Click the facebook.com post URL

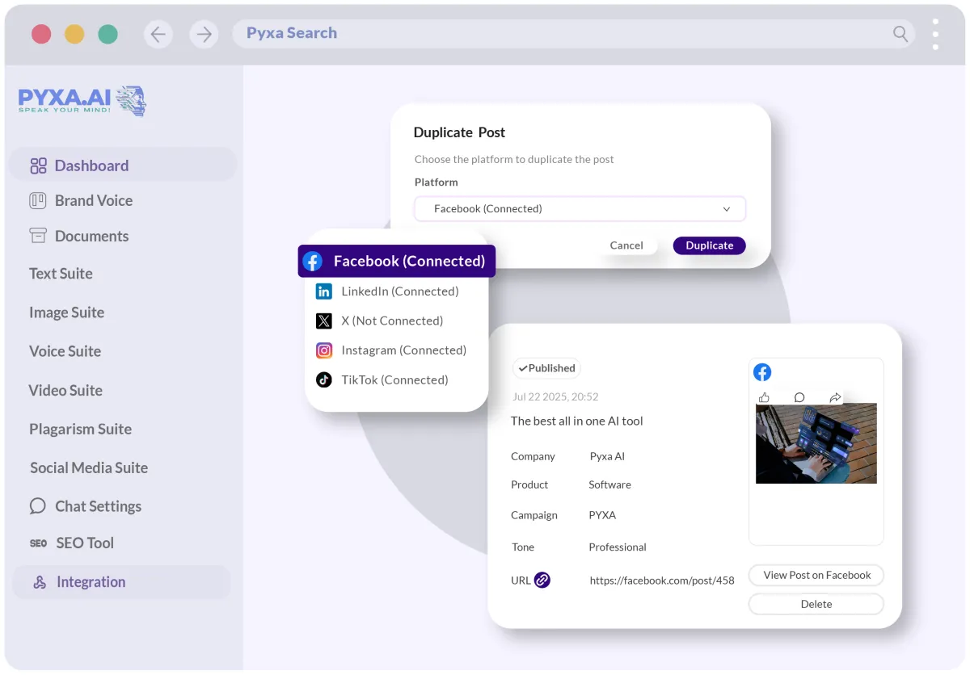click(x=662, y=580)
